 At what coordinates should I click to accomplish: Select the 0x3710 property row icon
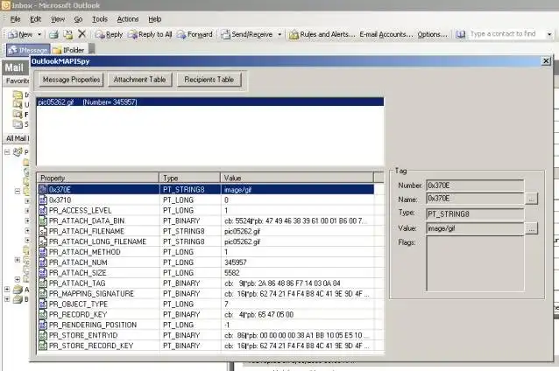click(43, 200)
